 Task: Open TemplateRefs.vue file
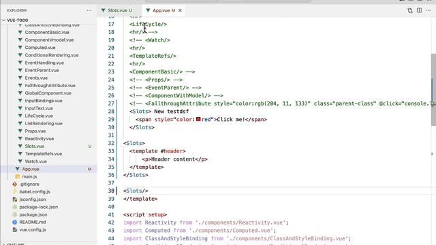tap(44, 154)
